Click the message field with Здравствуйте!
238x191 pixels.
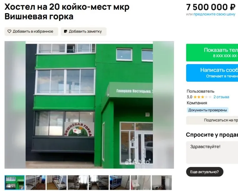pyautogui.click(x=212, y=152)
